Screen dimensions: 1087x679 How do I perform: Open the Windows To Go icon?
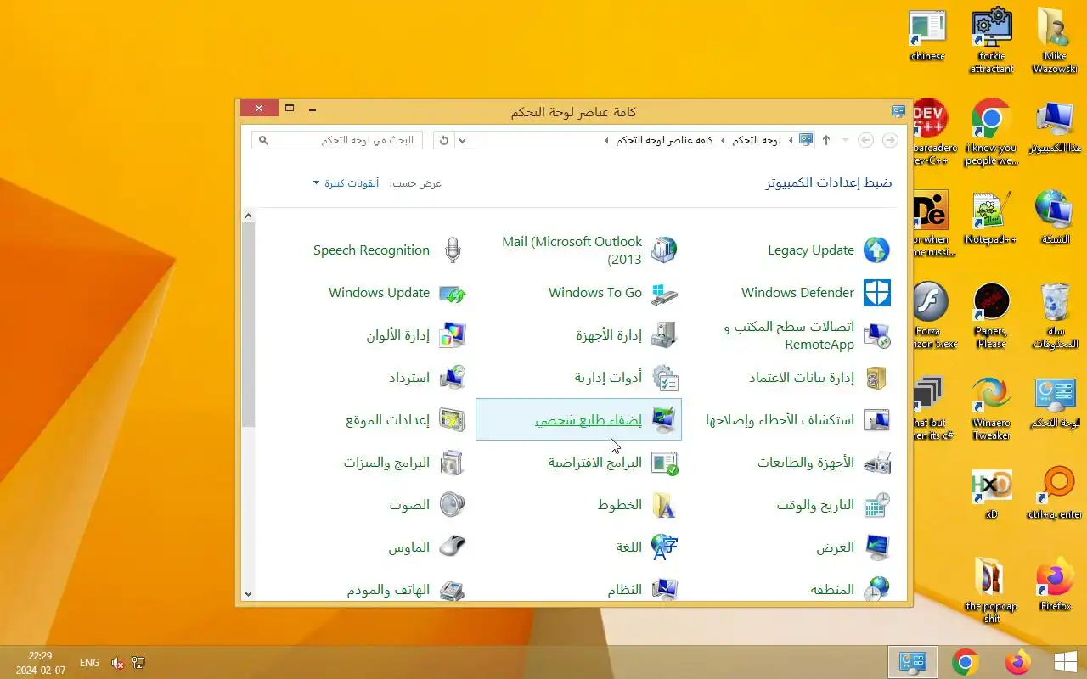click(664, 293)
